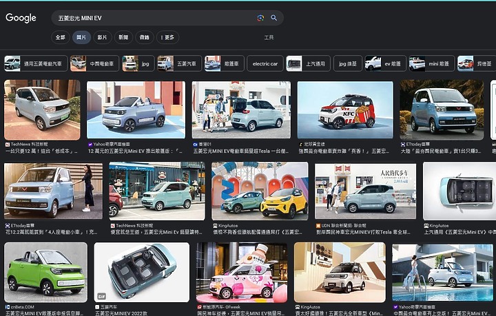Search by image with the Lens icon

click(x=260, y=18)
